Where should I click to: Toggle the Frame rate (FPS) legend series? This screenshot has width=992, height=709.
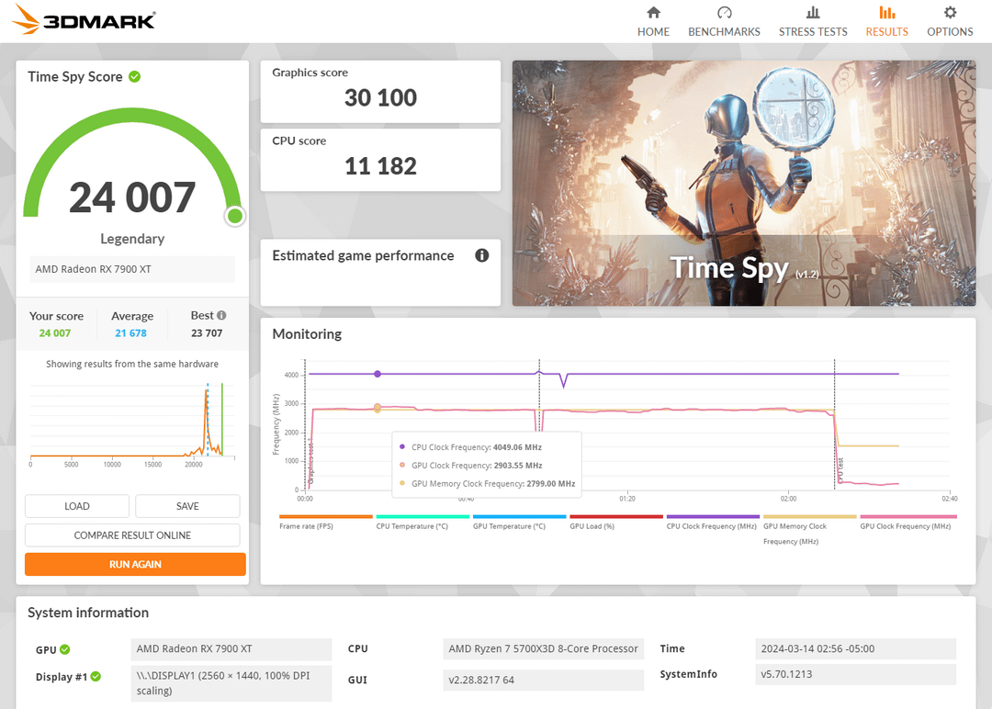click(325, 522)
